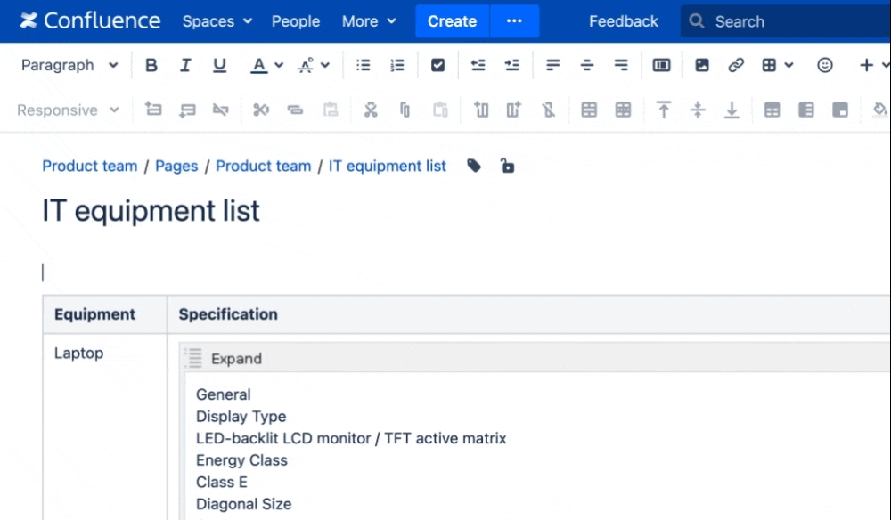The image size is (891, 520).
Task: Toggle italic formatting
Action: click(185, 65)
